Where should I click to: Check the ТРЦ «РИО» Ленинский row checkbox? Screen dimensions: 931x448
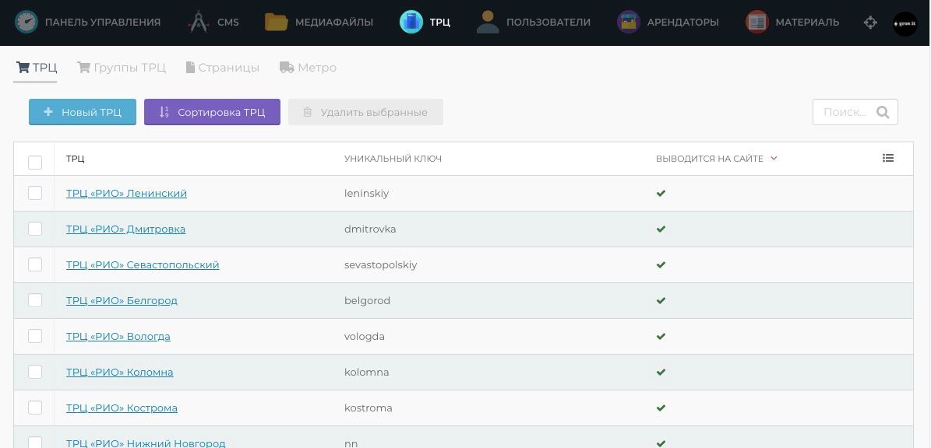click(x=35, y=193)
